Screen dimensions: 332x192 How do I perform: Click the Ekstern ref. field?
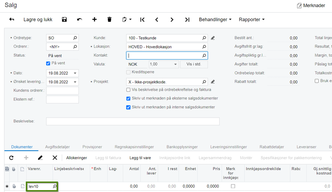pyautogui.click(x=62, y=99)
